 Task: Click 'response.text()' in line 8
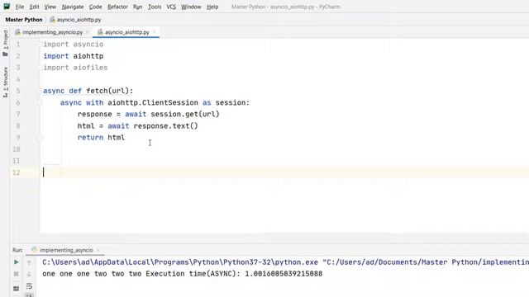click(165, 126)
